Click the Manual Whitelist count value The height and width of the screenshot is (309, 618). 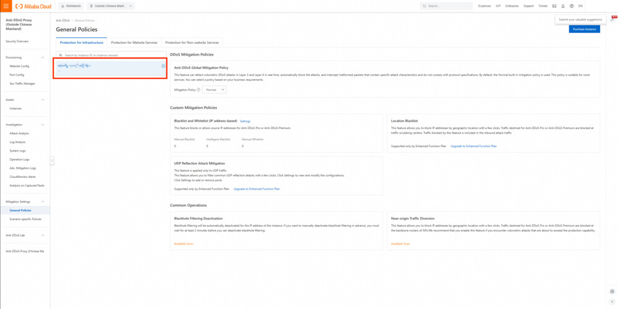point(243,146)
